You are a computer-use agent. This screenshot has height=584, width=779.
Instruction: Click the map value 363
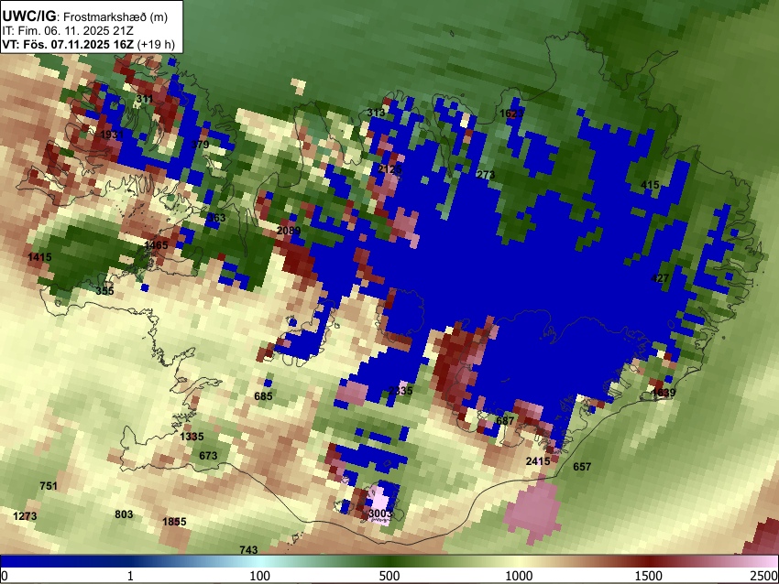tap(216, 217)
